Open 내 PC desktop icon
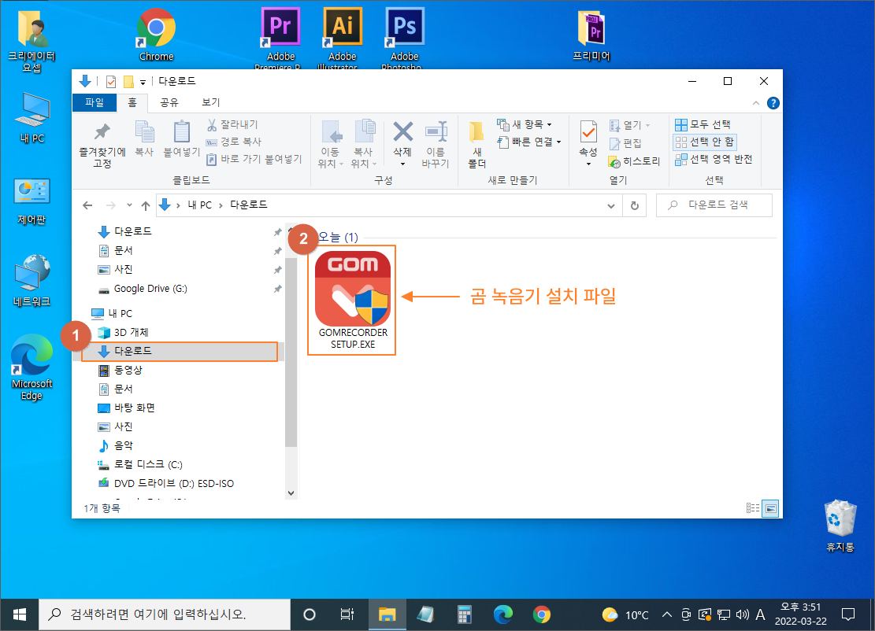875x631 pixels. [32, 118]
